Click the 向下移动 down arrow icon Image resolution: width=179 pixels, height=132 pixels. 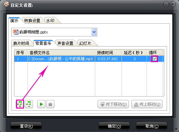[x=102, y=104]
